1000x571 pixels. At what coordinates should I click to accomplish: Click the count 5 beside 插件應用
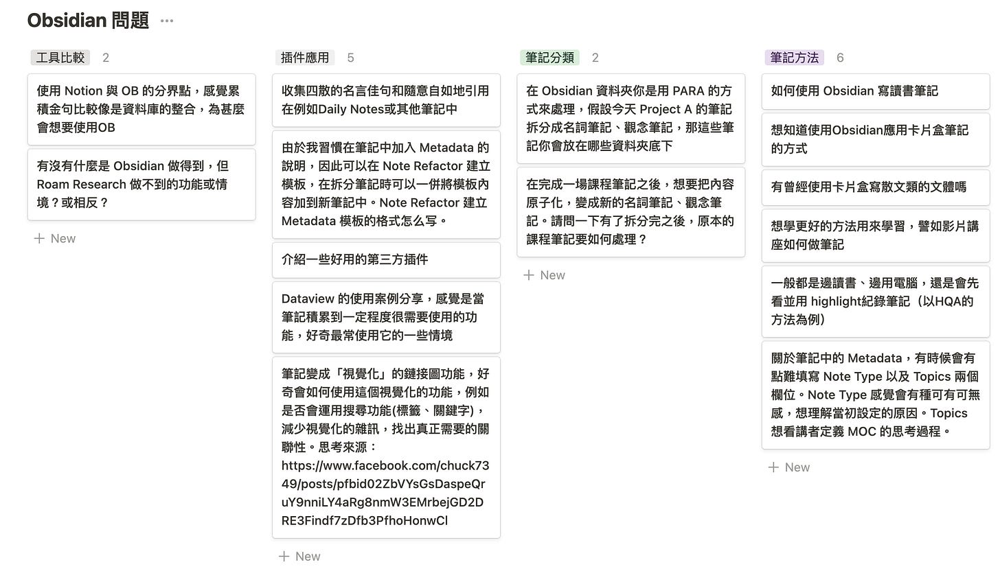(x=350, y=58)
